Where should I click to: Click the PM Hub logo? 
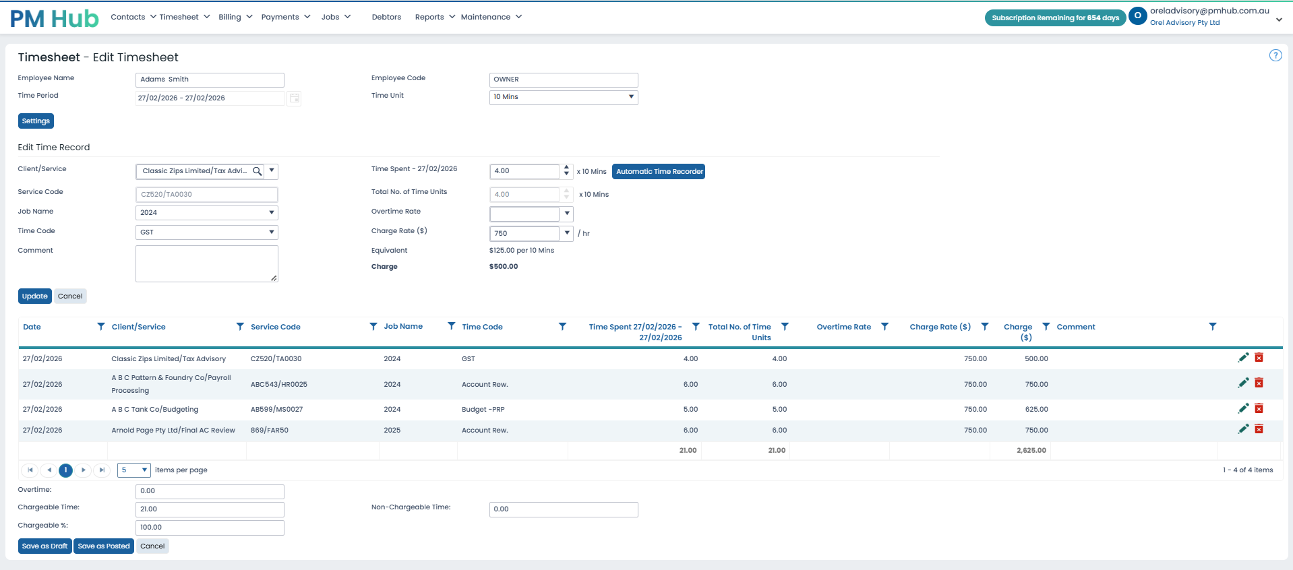point(55,18)
